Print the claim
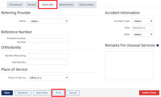 coord(58,93)
